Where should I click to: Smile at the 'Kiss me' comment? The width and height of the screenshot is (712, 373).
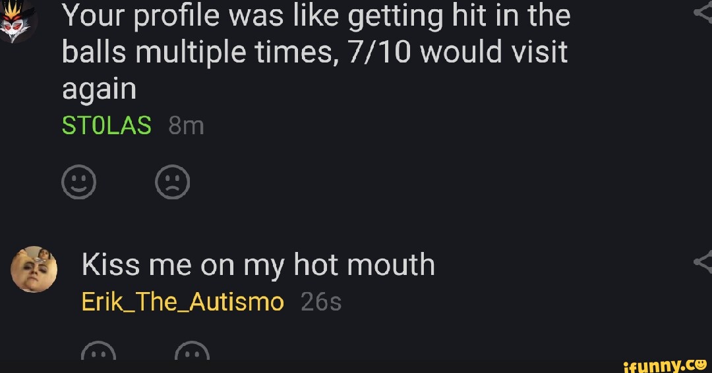click(98, 354)
